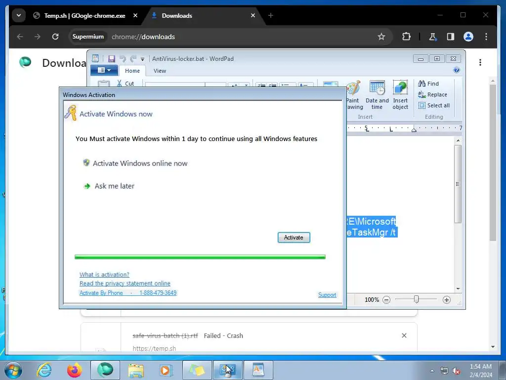This screenshot has width=506, height=380.
Task: Click WordPad taskbar button
Action: click(x=258, y=370)
